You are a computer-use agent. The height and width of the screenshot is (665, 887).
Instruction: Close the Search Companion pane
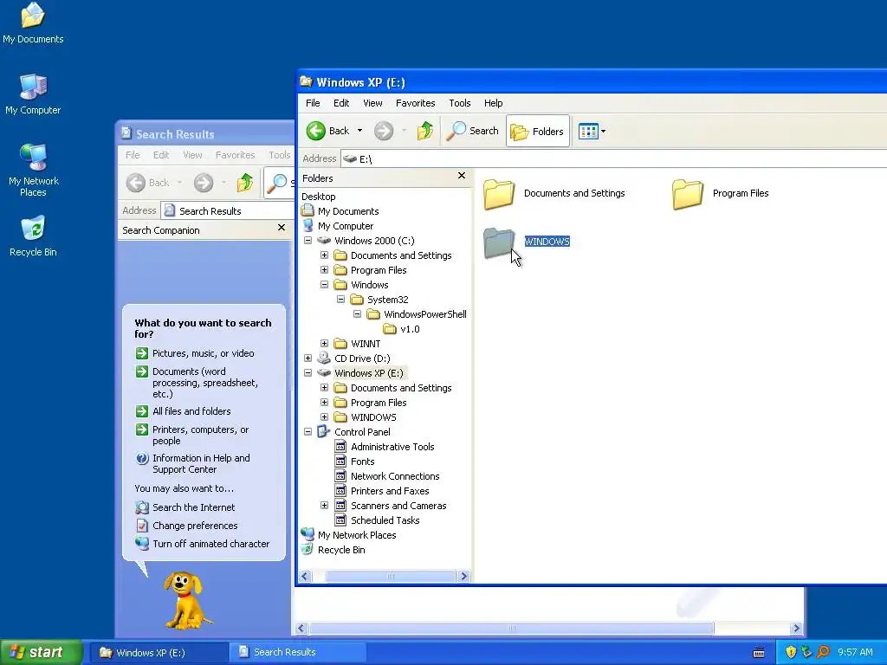[x=282, y=228]
